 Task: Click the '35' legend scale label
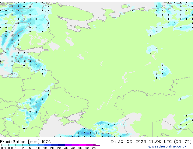(x=73, y=148)
